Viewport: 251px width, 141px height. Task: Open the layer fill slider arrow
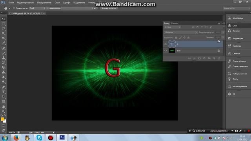click(x=223, y=38)
